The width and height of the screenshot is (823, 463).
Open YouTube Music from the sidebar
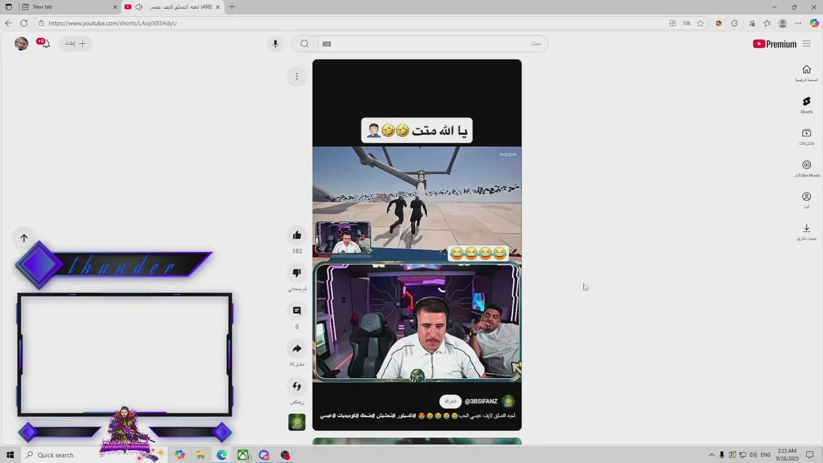click(x=806, y=168)
